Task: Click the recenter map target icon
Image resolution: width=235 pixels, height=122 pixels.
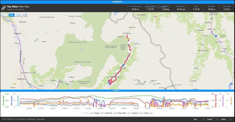Action: click(x=26, y=15)
